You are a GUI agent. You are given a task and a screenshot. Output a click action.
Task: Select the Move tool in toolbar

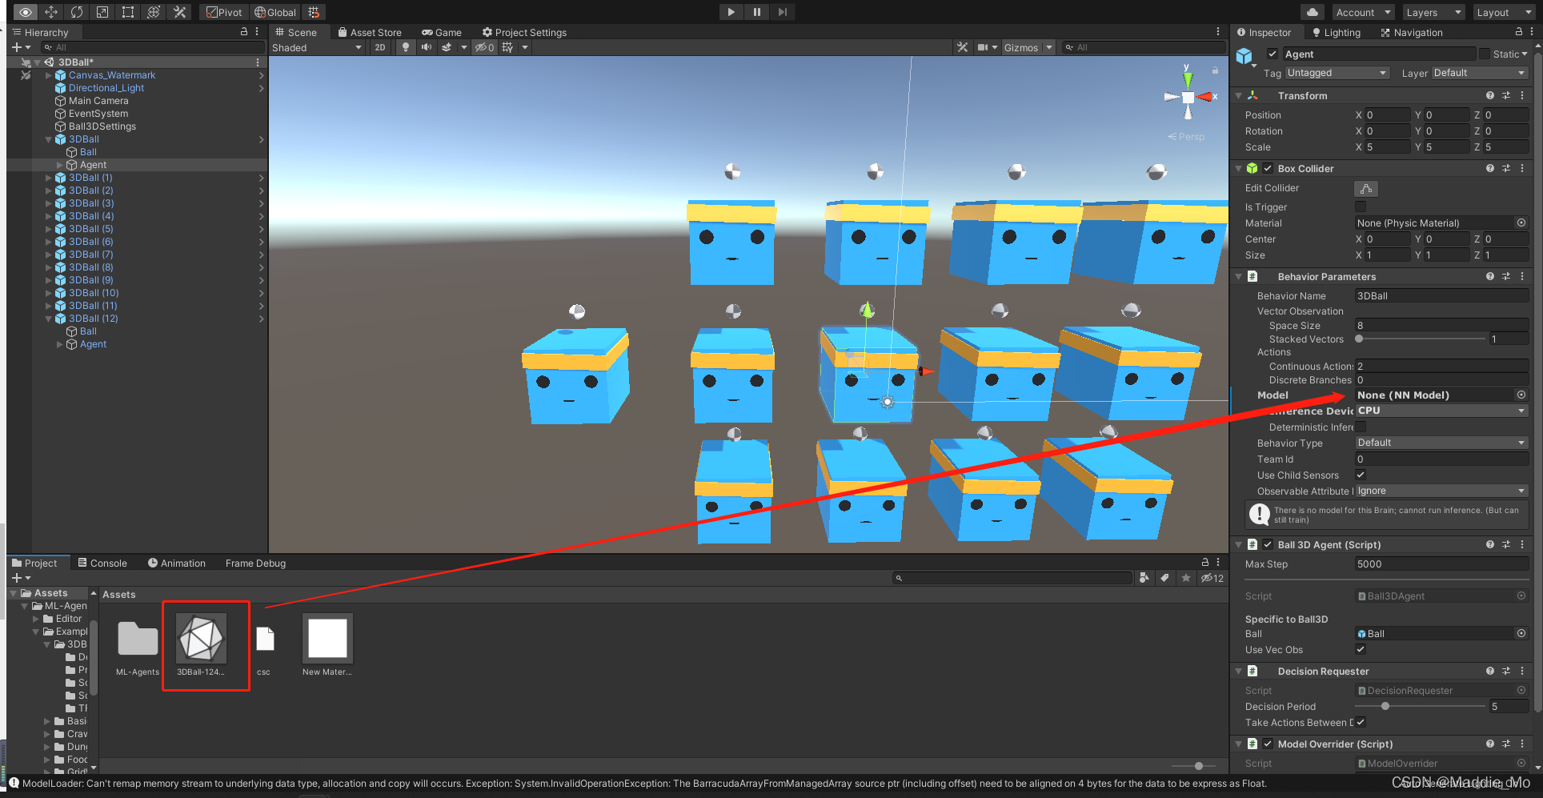(x=51, y=12)
